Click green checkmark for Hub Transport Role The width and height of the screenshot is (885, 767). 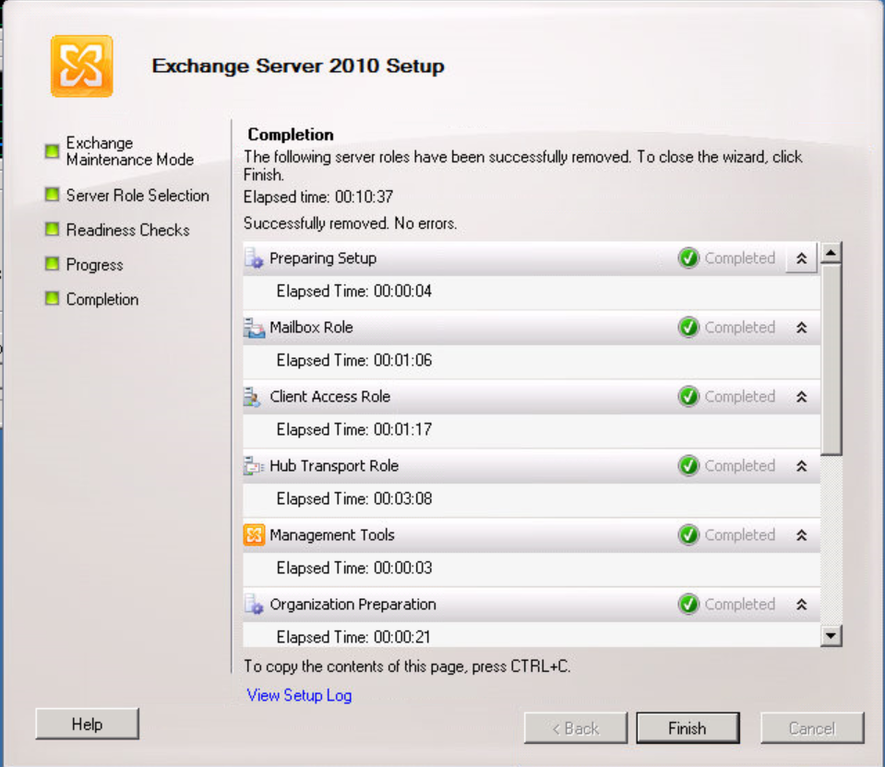(688, 466)
